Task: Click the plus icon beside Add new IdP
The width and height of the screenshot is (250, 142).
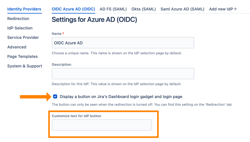Action: click(x=235, y=9)
